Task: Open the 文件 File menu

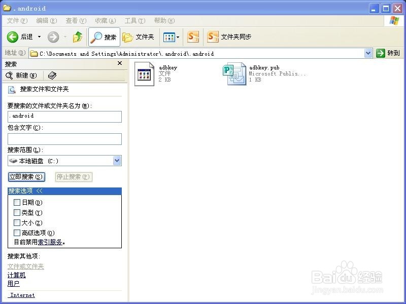Action: point(17,21)
